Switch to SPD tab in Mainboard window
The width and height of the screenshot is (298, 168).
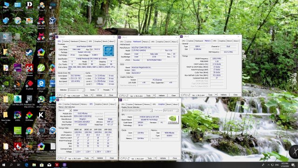(153, 42)
